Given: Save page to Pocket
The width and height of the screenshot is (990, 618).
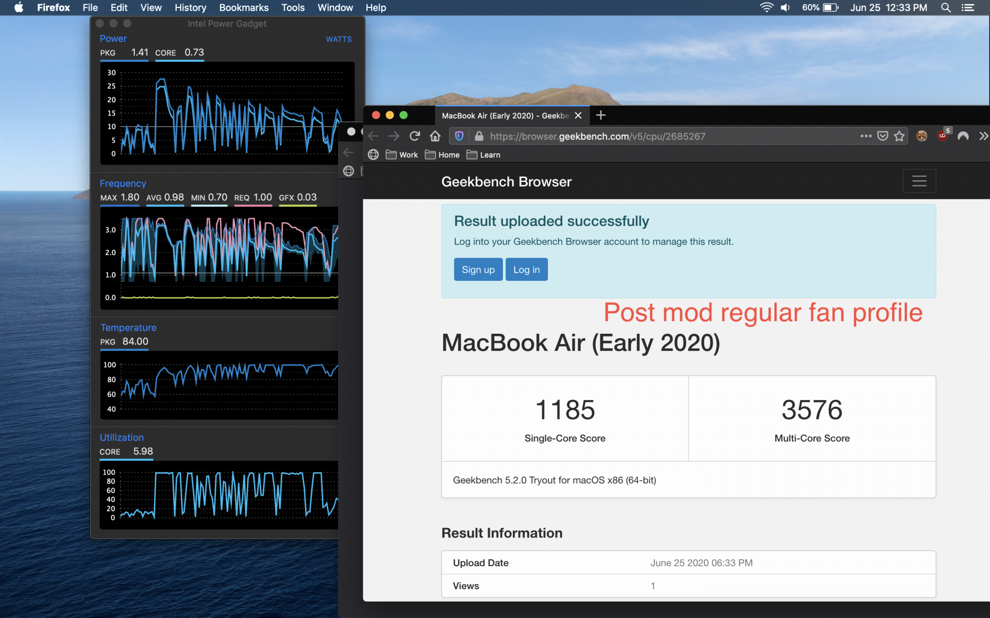Looking at the screenshot, I should click(883, 136).
